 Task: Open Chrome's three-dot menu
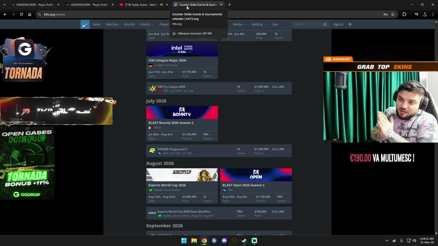click(x=433, y=14)
